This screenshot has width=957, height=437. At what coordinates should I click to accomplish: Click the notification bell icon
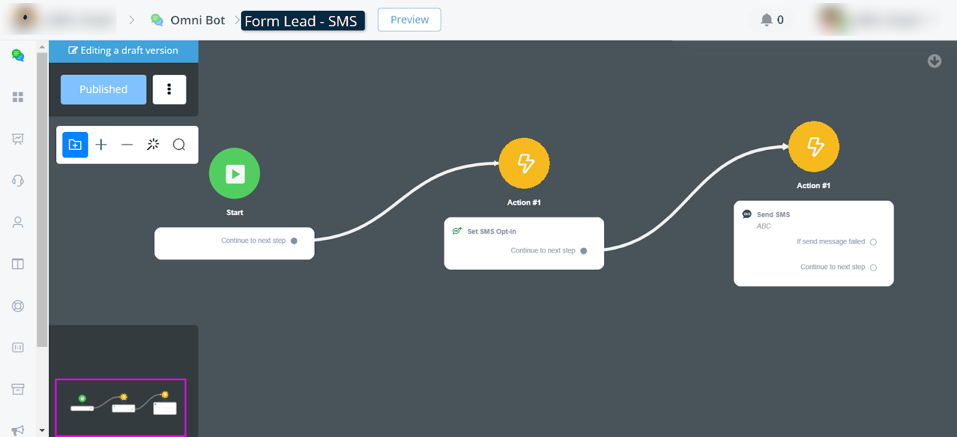click(766, 20)
